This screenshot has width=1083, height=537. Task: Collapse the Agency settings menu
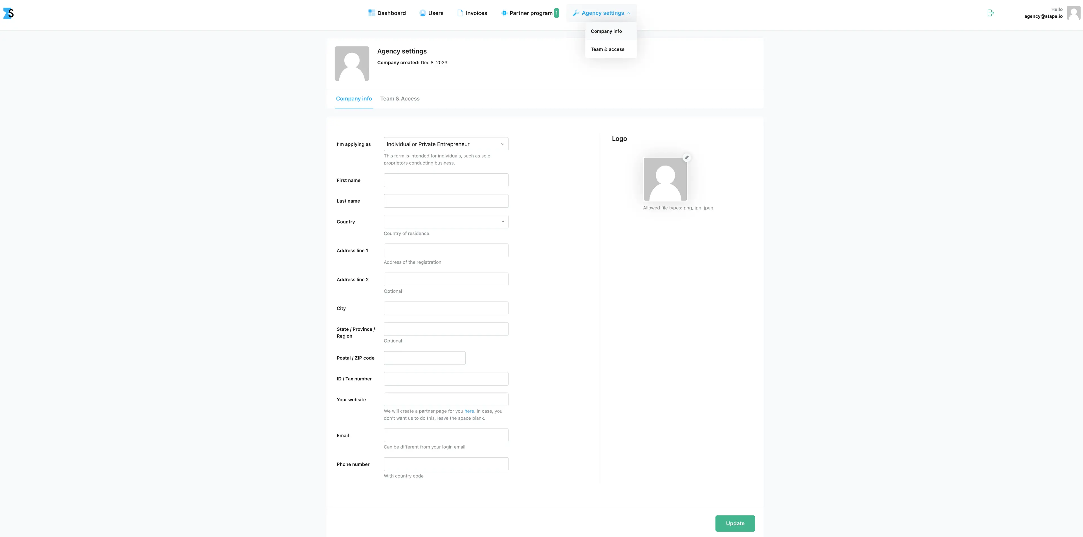(602, 13)
